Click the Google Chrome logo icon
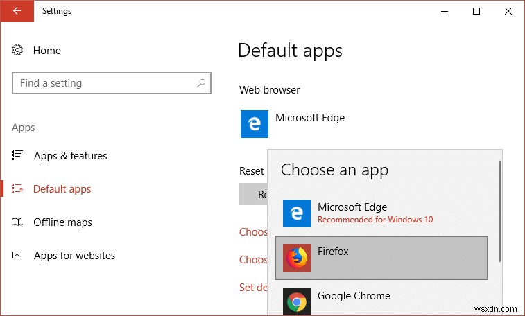Image resolution: width=525 pixels, height=316 pixels. [x=297, y=302]
